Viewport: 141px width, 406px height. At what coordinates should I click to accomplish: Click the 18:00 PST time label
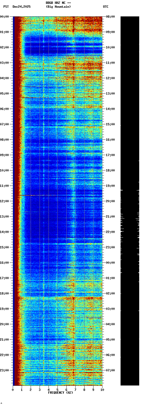4,293
